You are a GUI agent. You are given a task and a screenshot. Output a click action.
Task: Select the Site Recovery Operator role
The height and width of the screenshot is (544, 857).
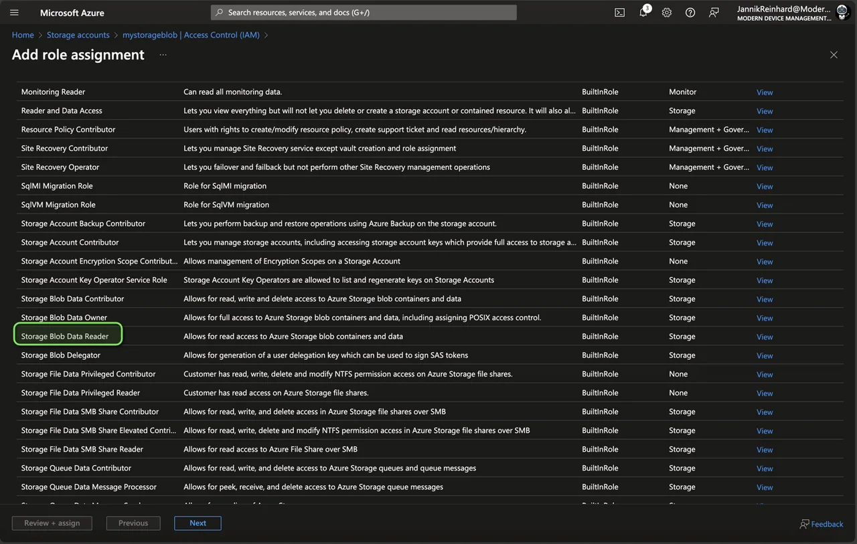click(x=60, y=167)
